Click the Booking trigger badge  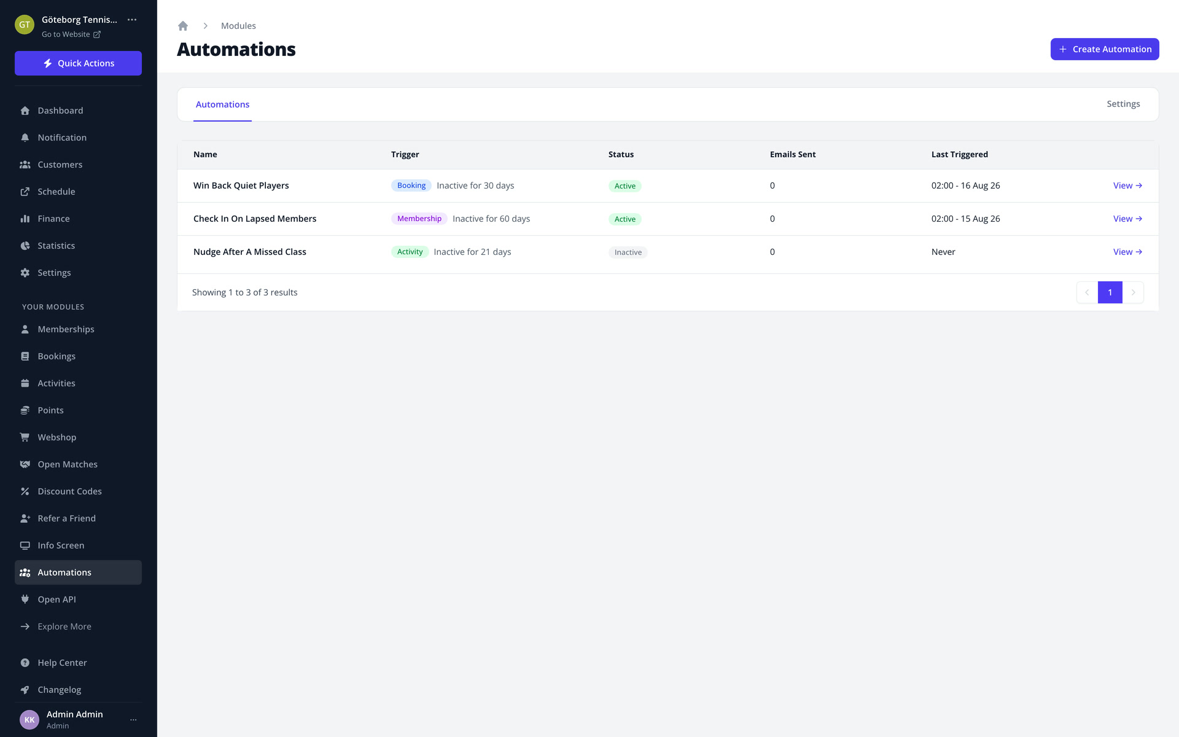411,185
